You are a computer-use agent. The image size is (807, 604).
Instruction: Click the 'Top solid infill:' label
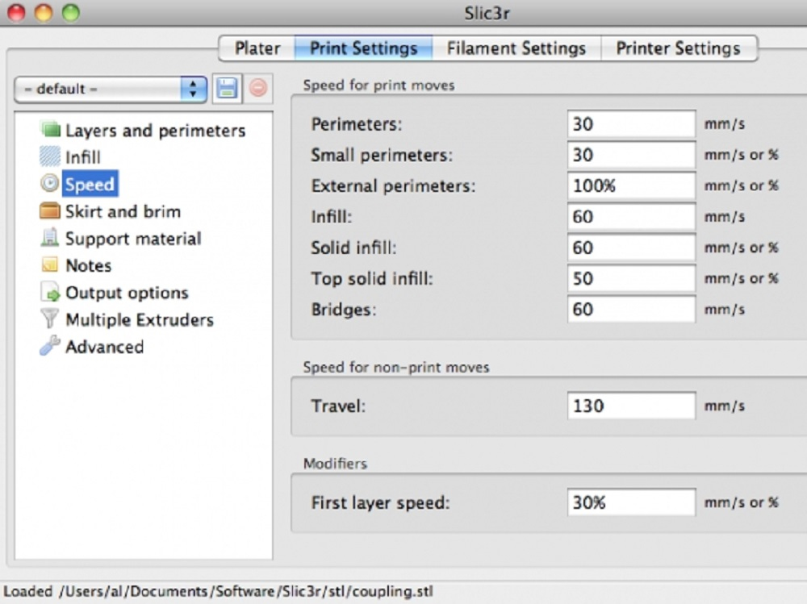point(371,278)
